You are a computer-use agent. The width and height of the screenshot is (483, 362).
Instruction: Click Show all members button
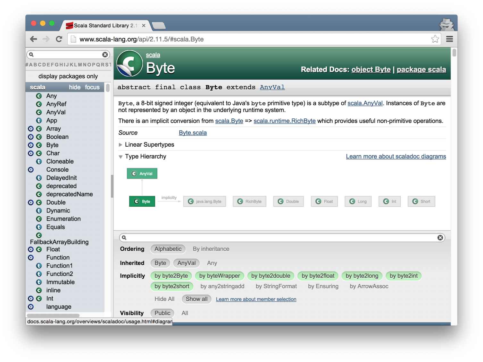click(196, 299)
